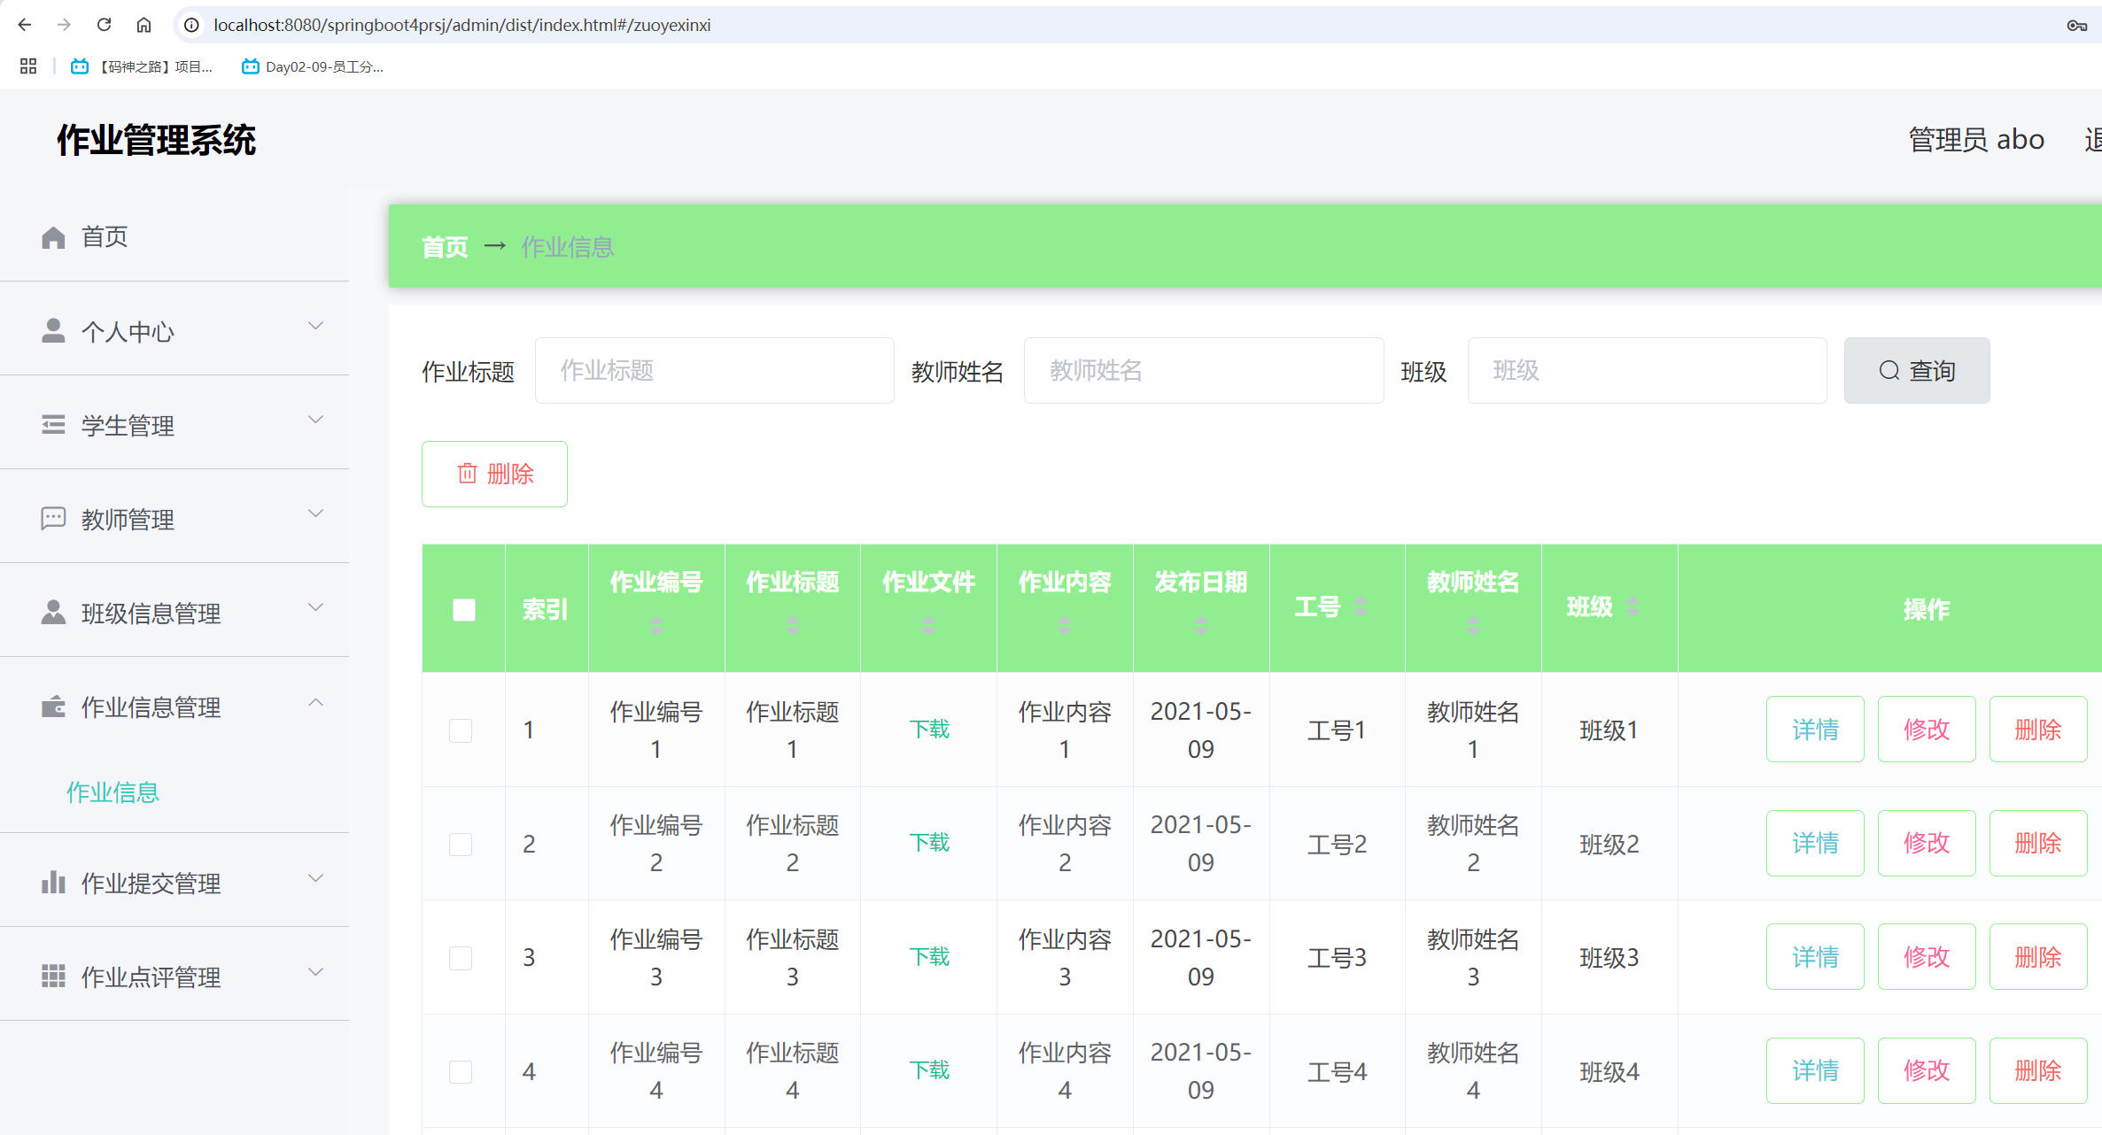Viewport: 2102px width, 1135px height.
Task: Check the checkbox for row 1
Action: 461,730
